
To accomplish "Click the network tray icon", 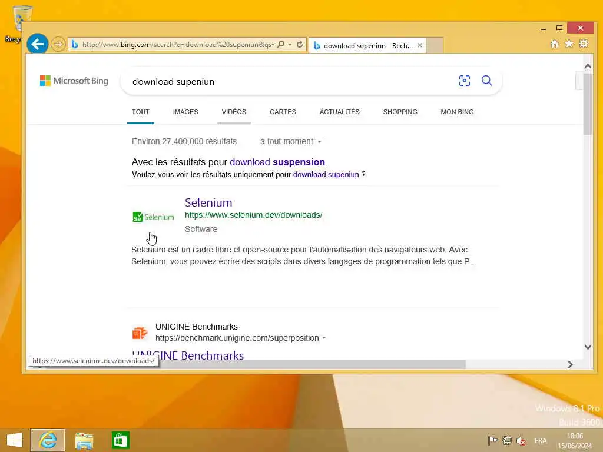I will [507, 440].
